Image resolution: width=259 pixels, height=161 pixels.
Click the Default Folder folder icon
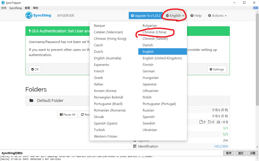[31, 100]
